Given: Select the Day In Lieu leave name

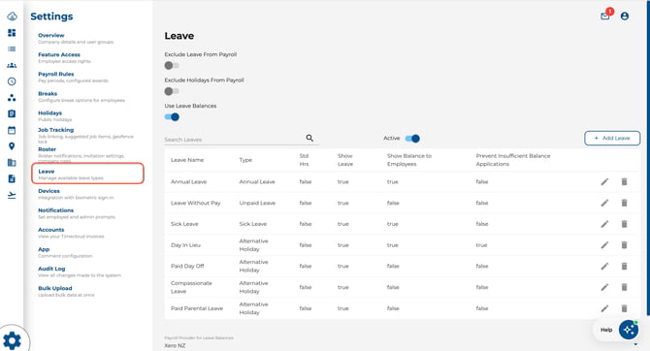Looking at the screenshot, I should click(185, 245).
